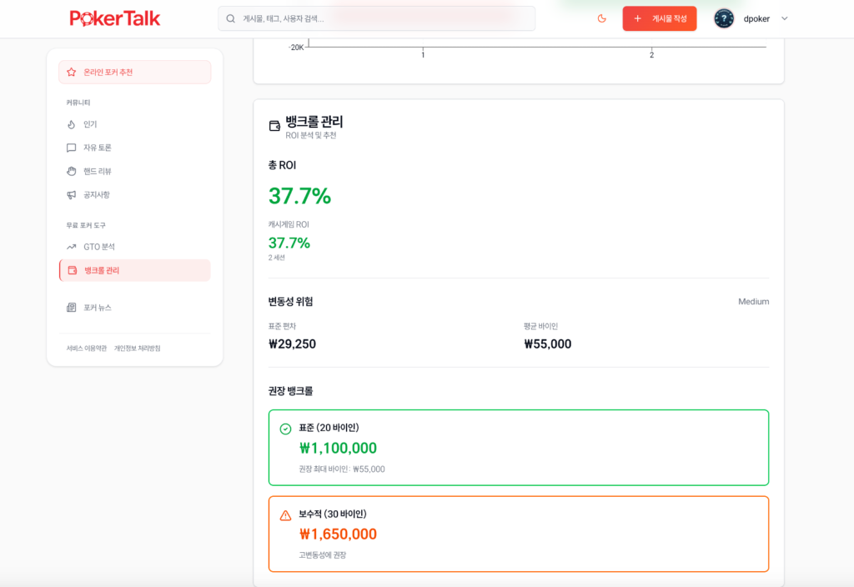Screen dimensions: 854x587
Task: Click the ₩55,000 average buy-in value
Action: click(x=548, y=344)
